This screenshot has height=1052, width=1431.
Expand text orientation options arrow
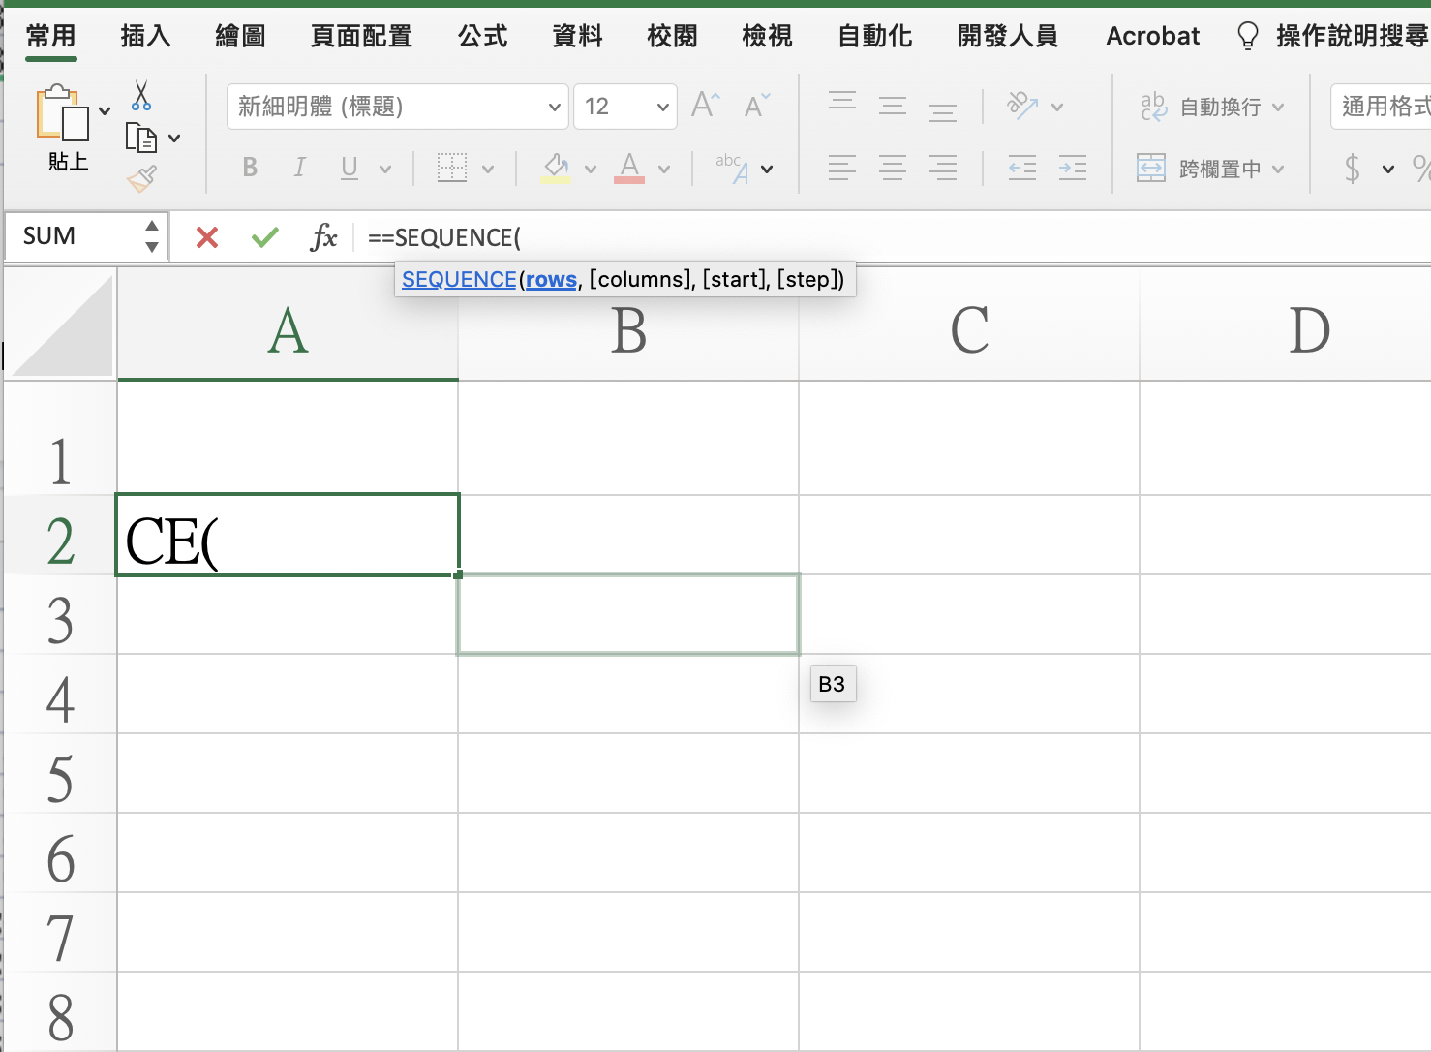coord(1057,107)
